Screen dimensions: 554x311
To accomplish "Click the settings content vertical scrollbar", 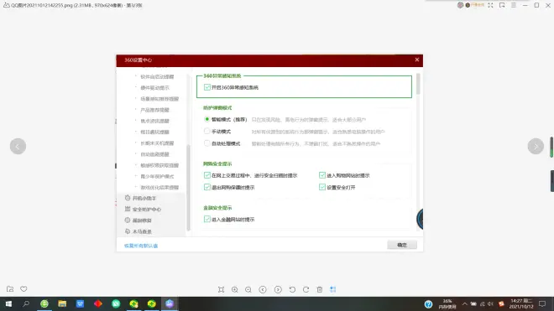I will (418, 84).
